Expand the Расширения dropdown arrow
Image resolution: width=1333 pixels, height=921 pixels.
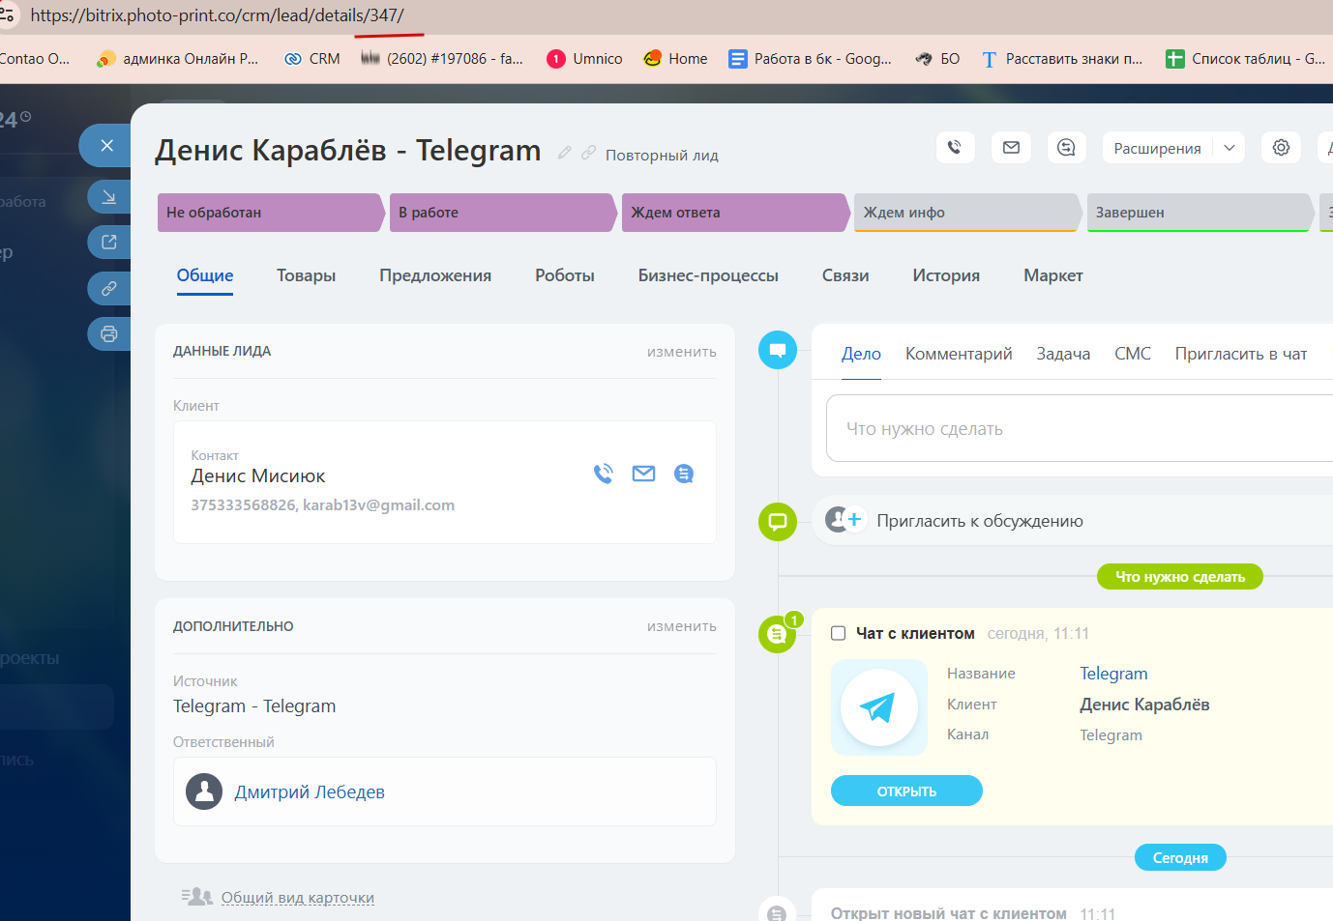(x=1229, y=148)
